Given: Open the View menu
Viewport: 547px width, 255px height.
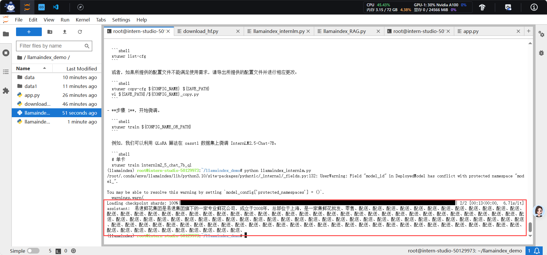Looking at the screenshot, I should tap(49, 20).
